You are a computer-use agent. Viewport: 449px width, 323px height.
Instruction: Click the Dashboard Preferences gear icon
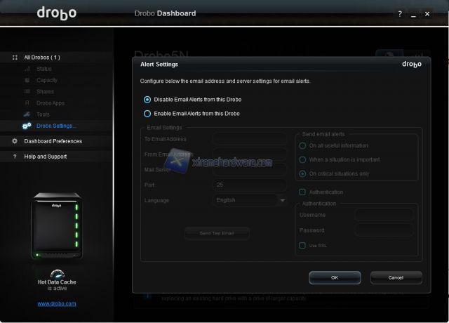click(15, 141)
